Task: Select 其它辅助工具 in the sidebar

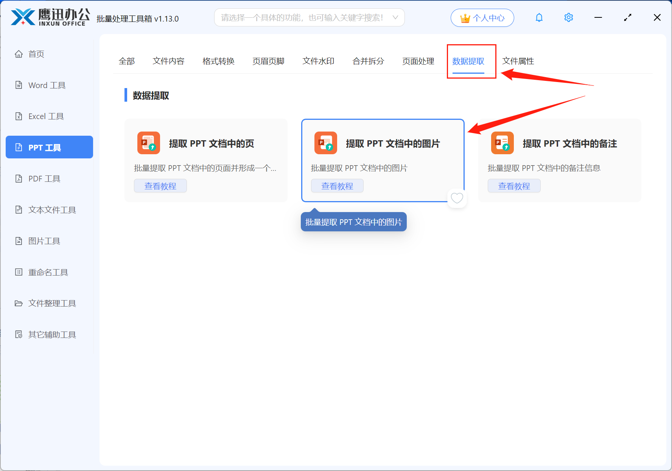Action: [52, 334]
